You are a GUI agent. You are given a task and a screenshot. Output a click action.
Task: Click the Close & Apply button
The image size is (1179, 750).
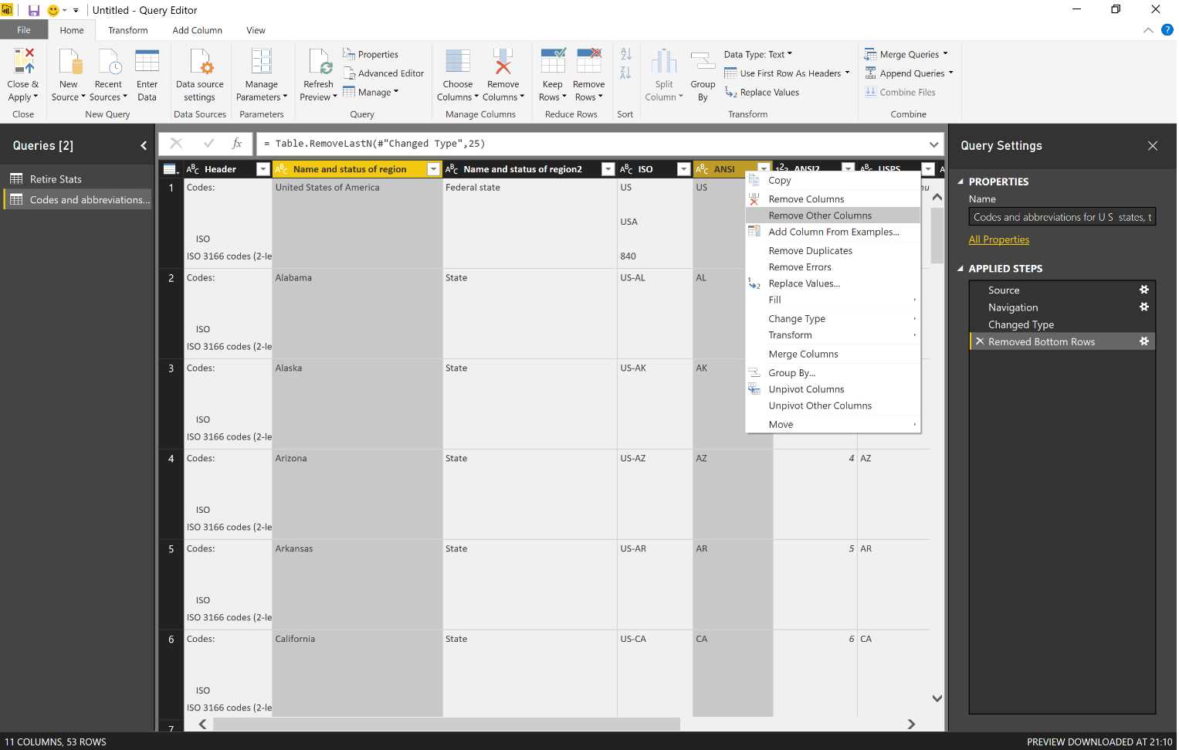(23, 73)
